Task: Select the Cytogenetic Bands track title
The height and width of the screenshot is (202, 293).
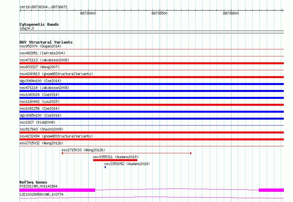Action: (x=39, y=24)
